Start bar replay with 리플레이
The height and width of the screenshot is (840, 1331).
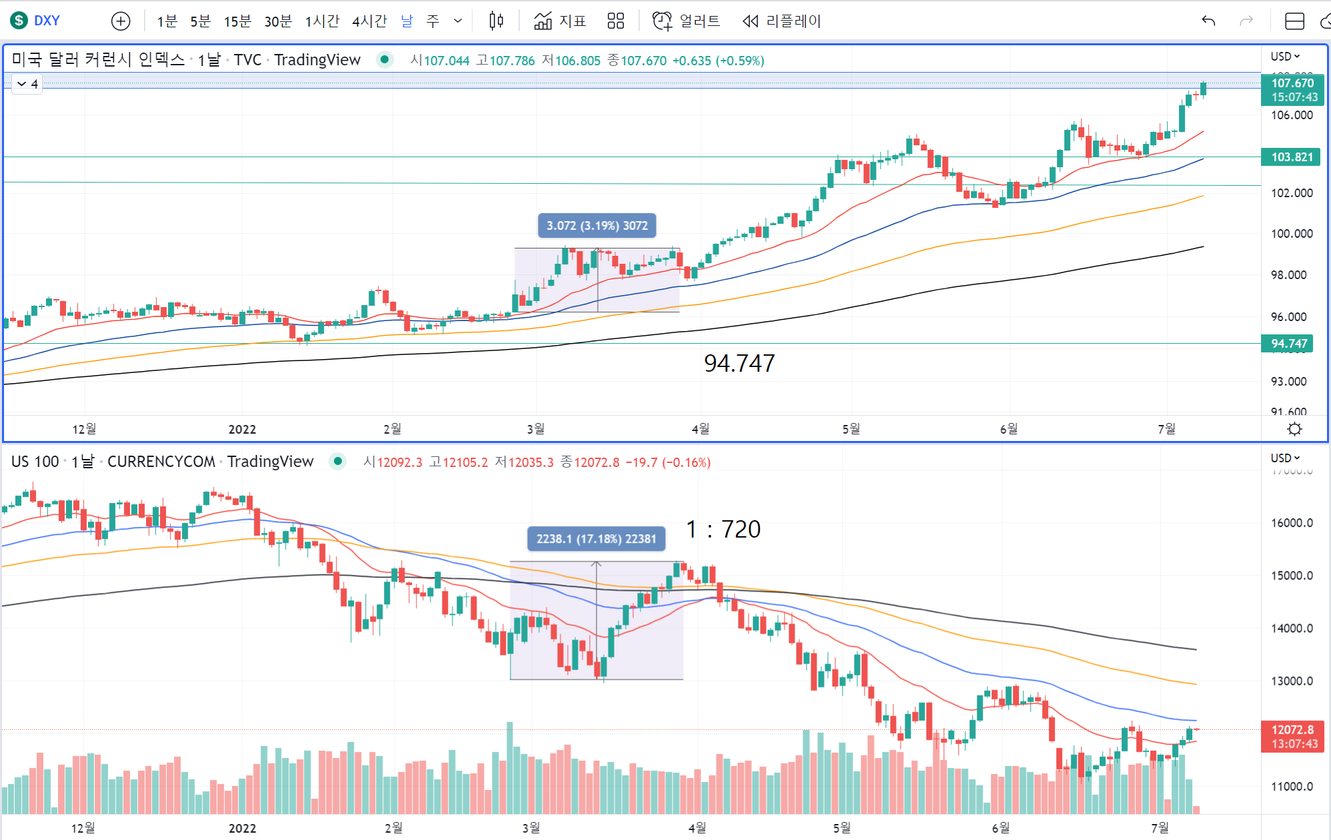[781, 21]
